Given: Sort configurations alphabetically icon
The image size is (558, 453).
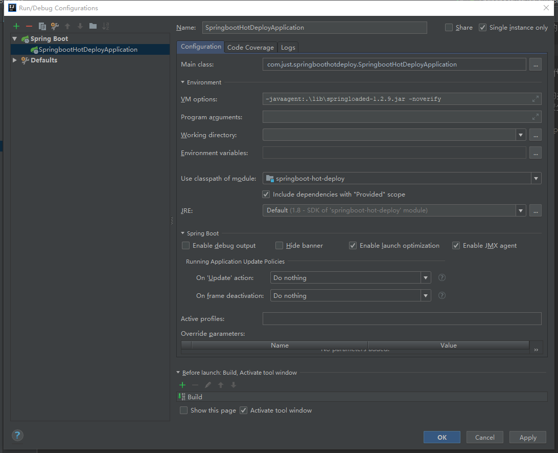Looking at the screenshot, I should coord(106,26).
